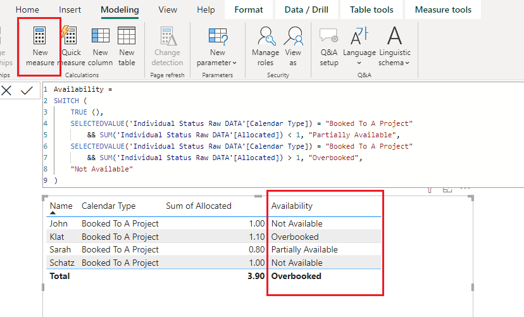This screenshot has width=524, height=317.
Task: Open the Table tools tab
Action: tap(371, 9)
